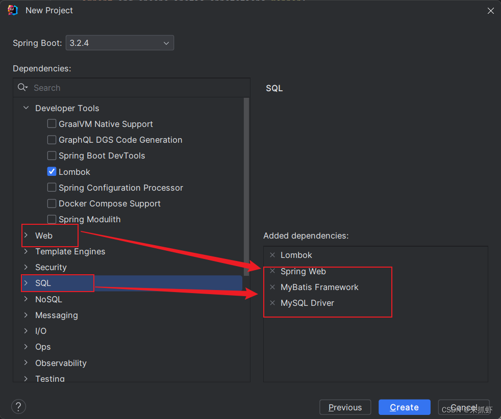Image resolution: width=501 pixels, height=419 pixels.
Task: Select the Security category label
Action: 51,267
